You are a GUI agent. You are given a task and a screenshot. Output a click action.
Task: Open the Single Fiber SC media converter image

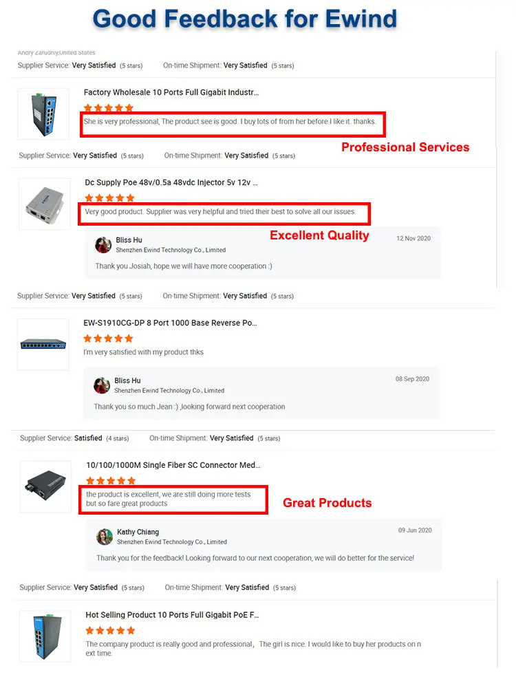pos(45,486)
